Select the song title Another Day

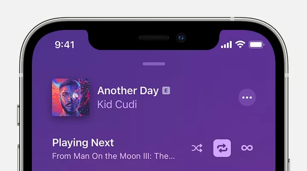point(128,91)
